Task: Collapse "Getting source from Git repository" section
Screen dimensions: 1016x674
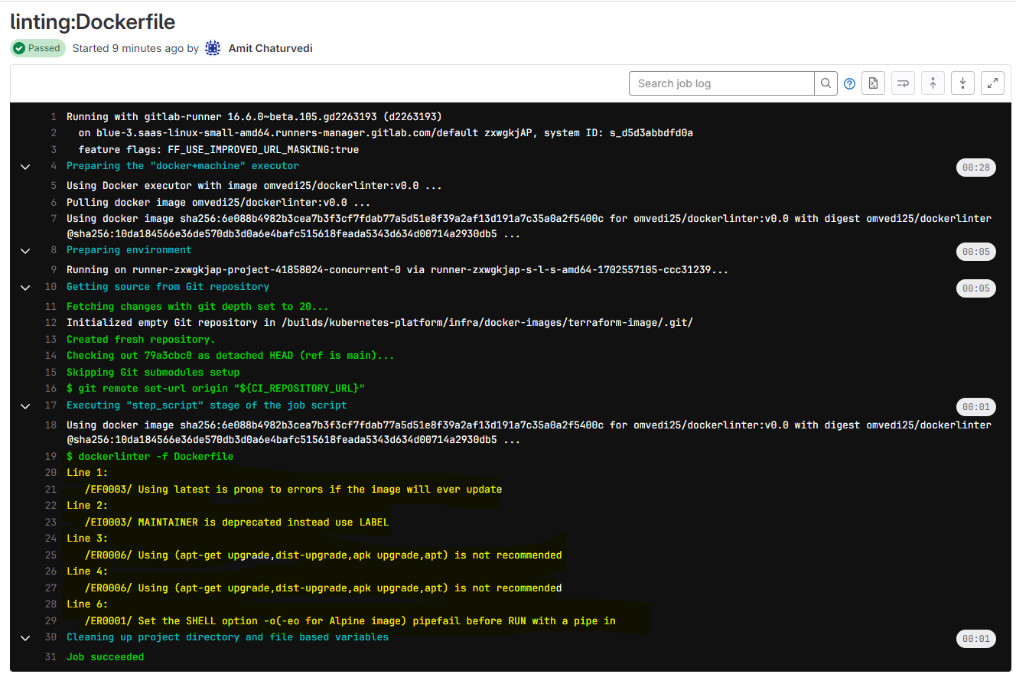Action: tap(25, 288)
